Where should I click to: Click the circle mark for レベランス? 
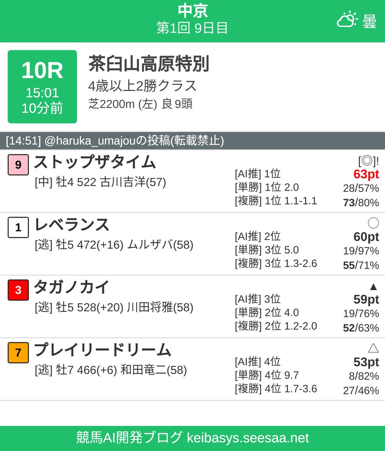[373, 223]
